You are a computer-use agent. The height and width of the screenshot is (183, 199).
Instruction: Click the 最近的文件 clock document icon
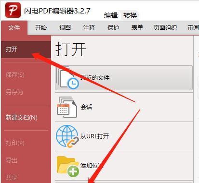pyautogui.click(x=67, y=78)
